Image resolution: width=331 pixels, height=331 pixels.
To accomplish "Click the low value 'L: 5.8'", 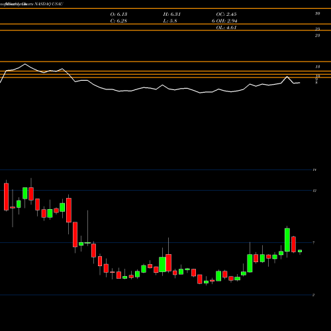I will pos(170,21).
